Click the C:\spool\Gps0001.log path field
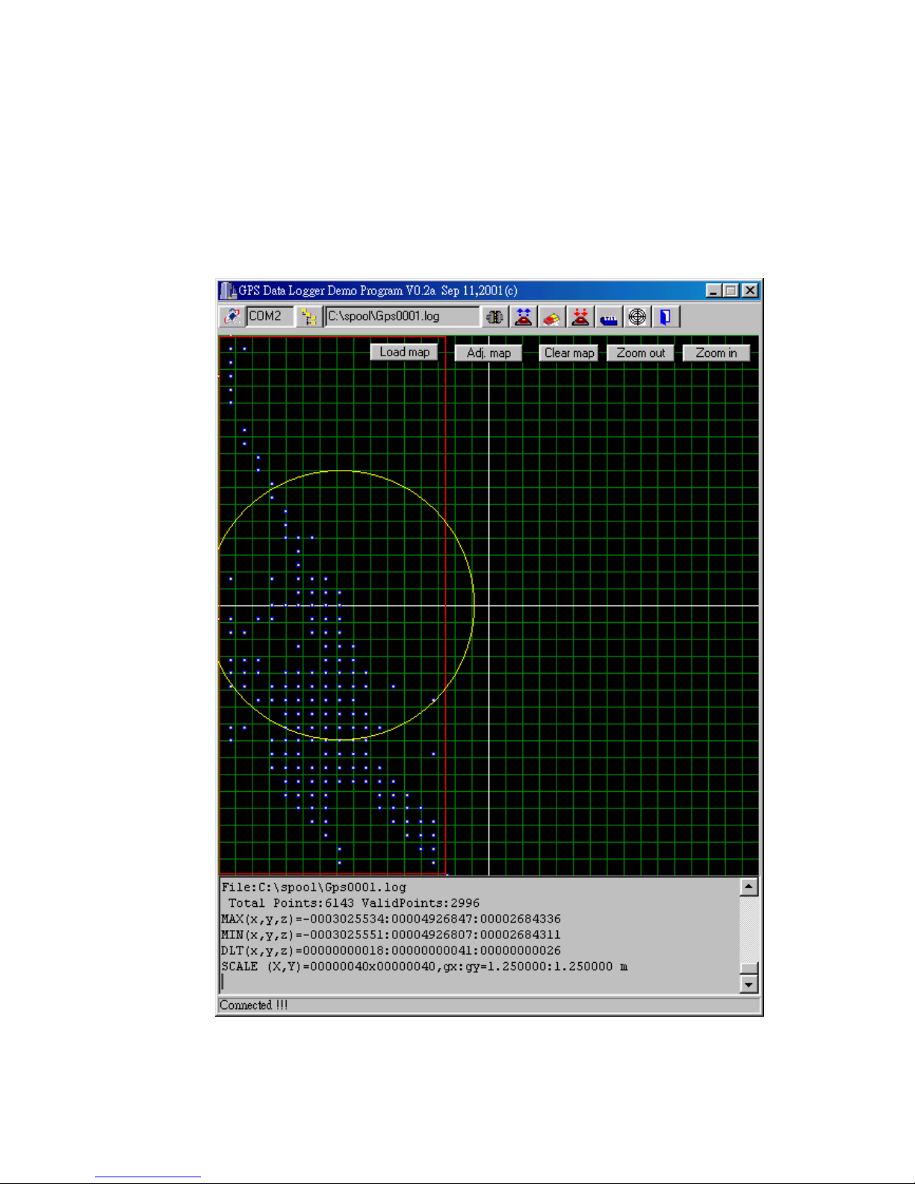This screenshot has height=1184, width=915. 402,316
